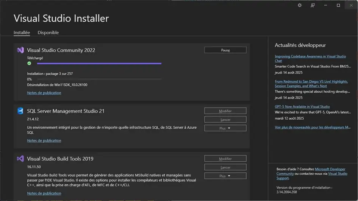Click the Visual Studio Installer heading
The image size is (358, 201).
[x=61, y=18]
